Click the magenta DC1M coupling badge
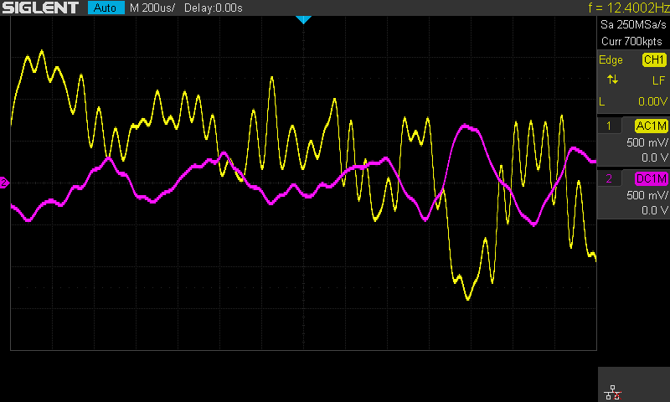Screen dimensions: 670x402 (x=652, y=178)
